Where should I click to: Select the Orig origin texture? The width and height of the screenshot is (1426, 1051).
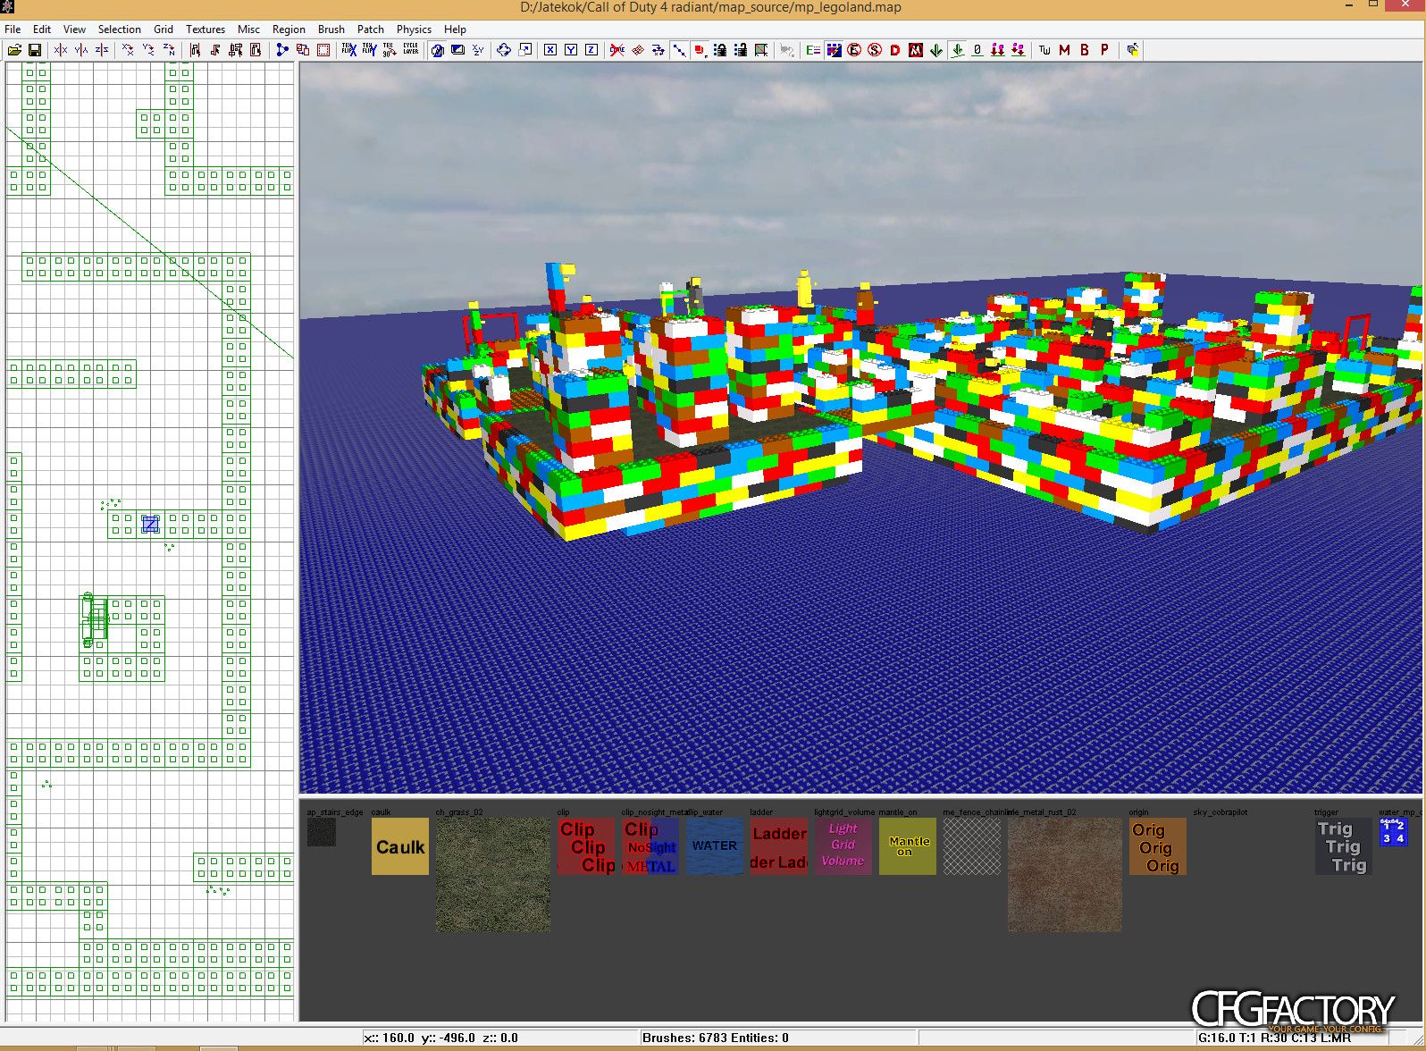point(1158,846)
